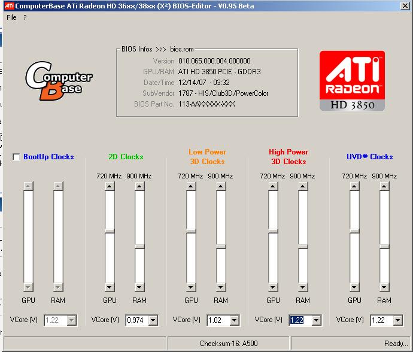Screen dimensions: 413x352
Task: Click up arrow on Low Power 3D GPU slider
Action: [x=191, y=186]
